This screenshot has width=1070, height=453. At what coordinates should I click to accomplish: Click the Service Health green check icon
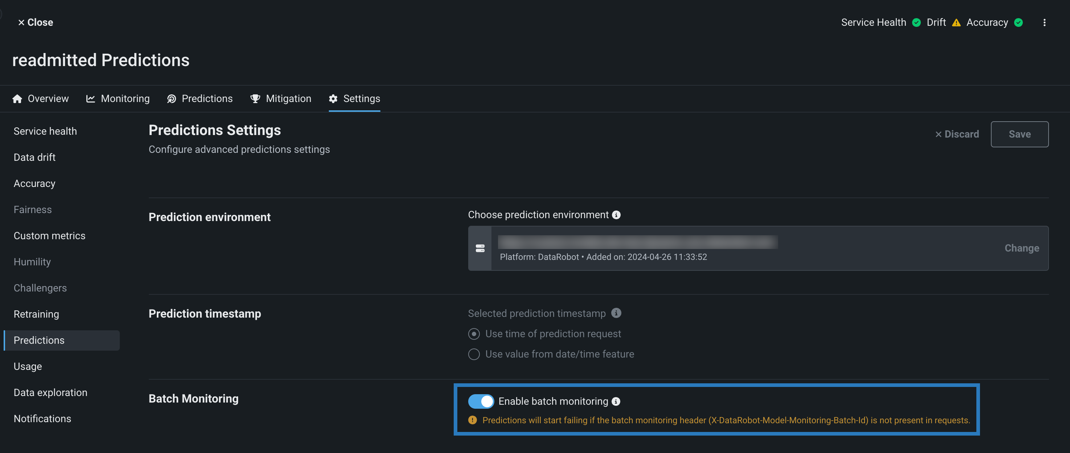916,23
